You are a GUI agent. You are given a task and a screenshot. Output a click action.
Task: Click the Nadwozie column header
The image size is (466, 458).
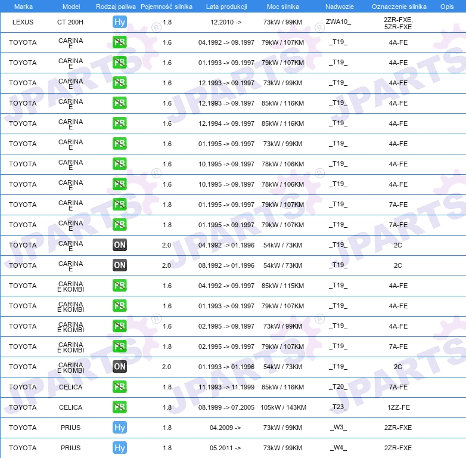tap(340, 7)
